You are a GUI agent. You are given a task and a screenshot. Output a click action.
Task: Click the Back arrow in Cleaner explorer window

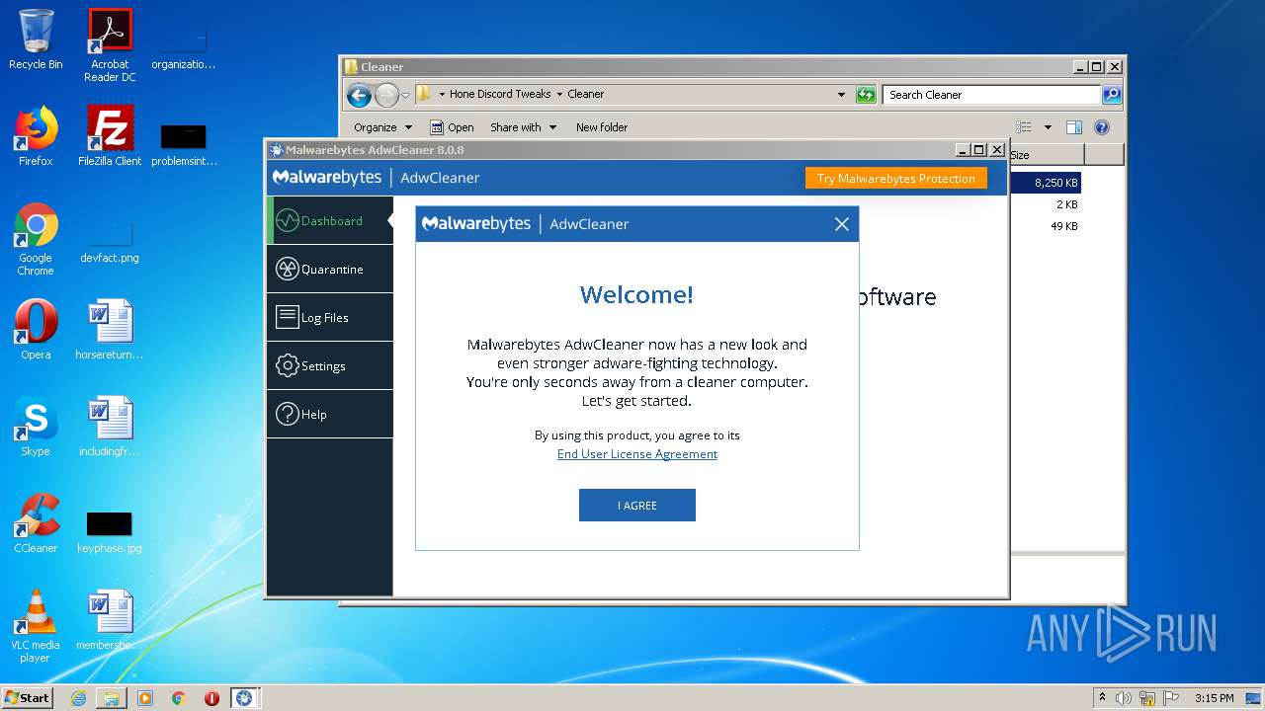(x=360, y=95)
